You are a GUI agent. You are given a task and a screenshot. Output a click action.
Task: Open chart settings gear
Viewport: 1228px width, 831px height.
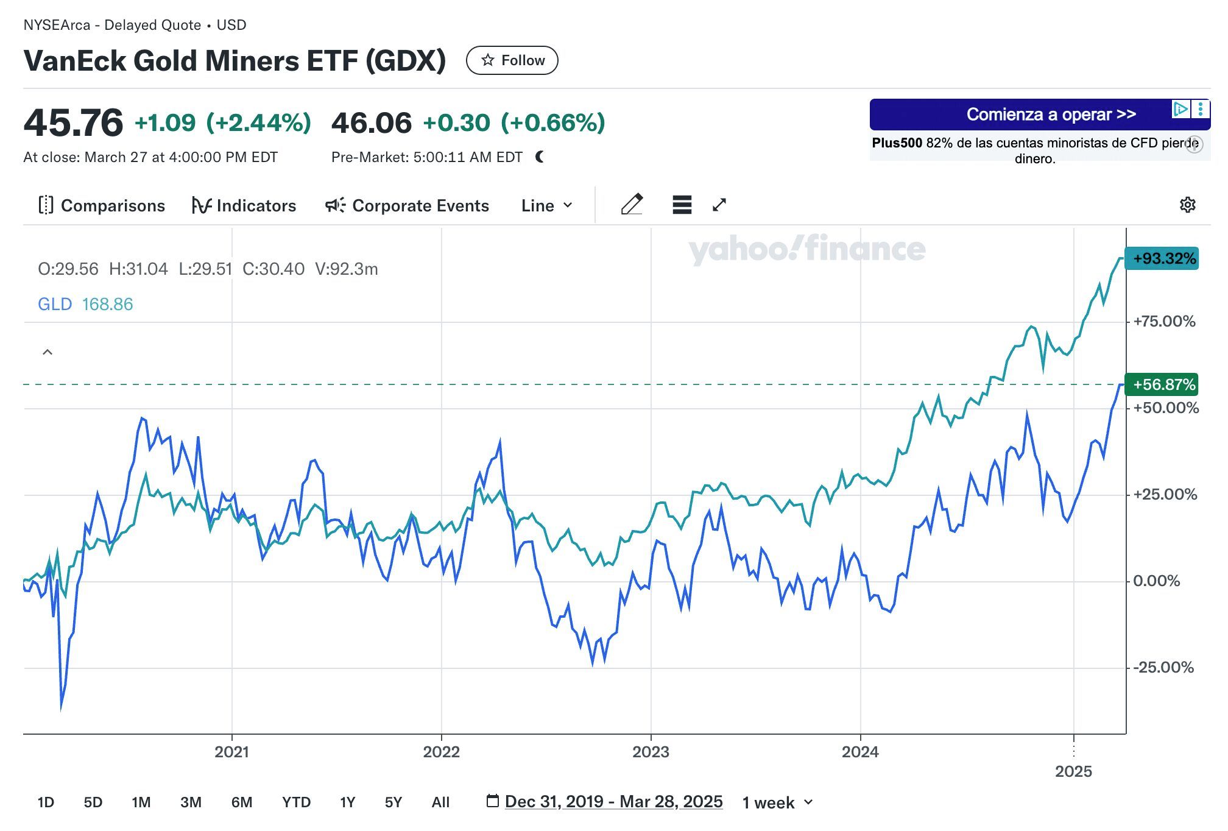1187,205
